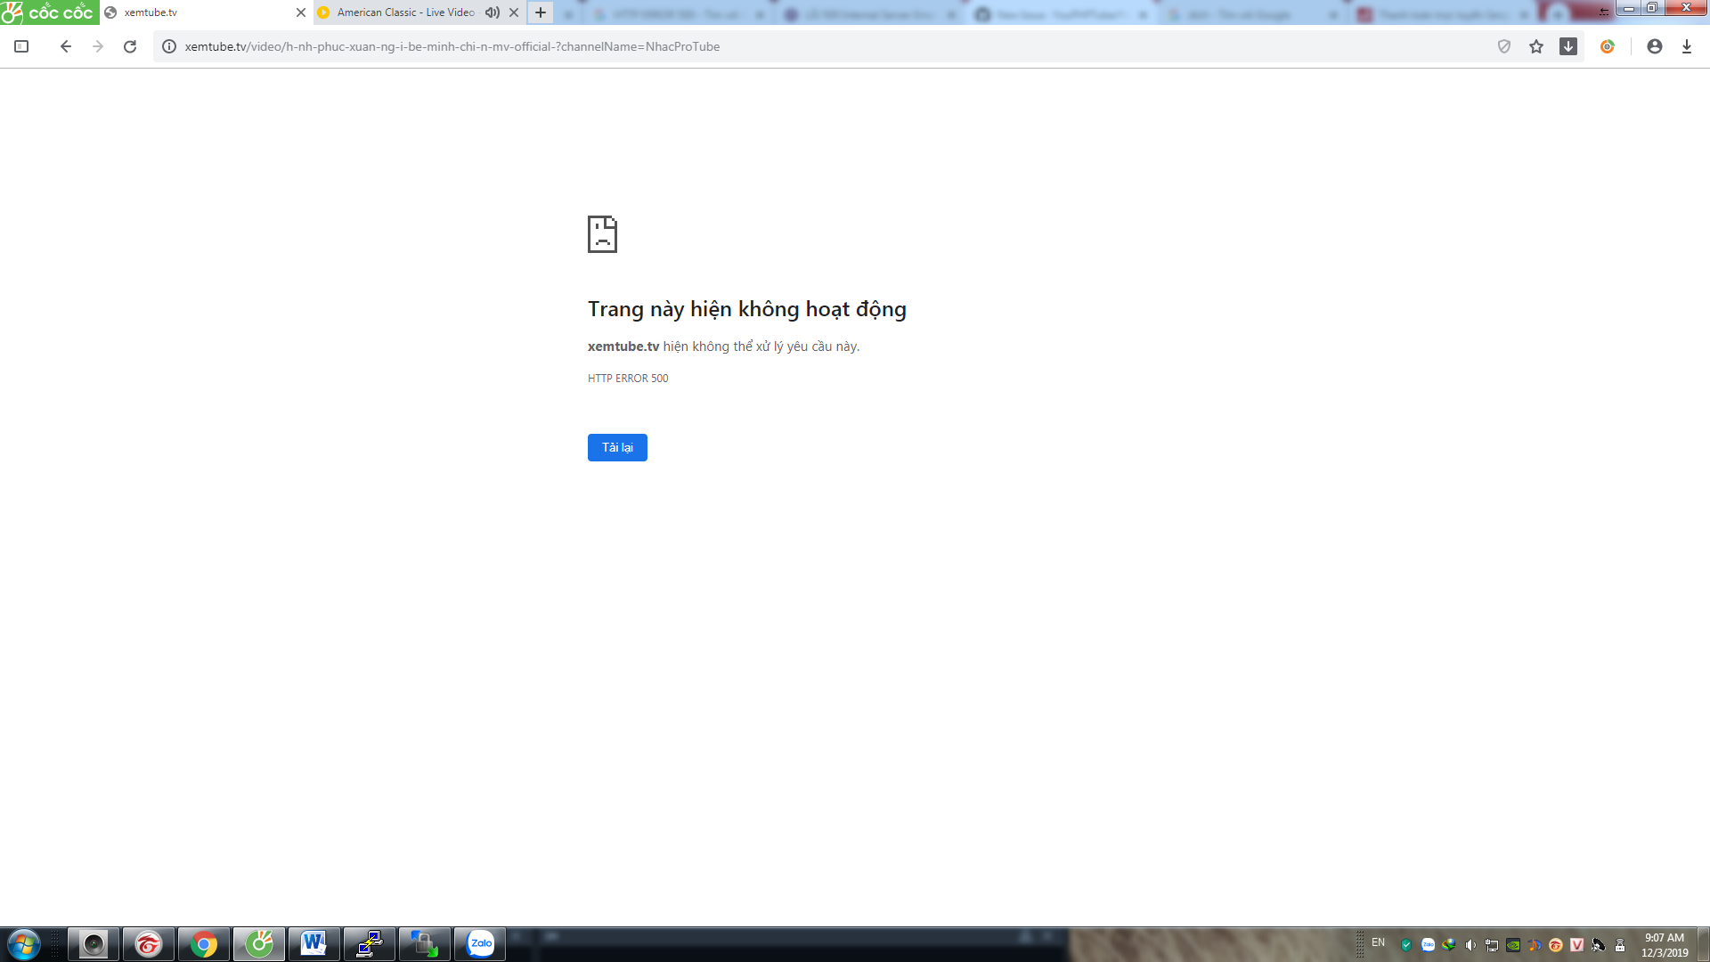Open the camera app in taskbar
The width and height of the screenshot is (1710, 962).
point(94,944)
